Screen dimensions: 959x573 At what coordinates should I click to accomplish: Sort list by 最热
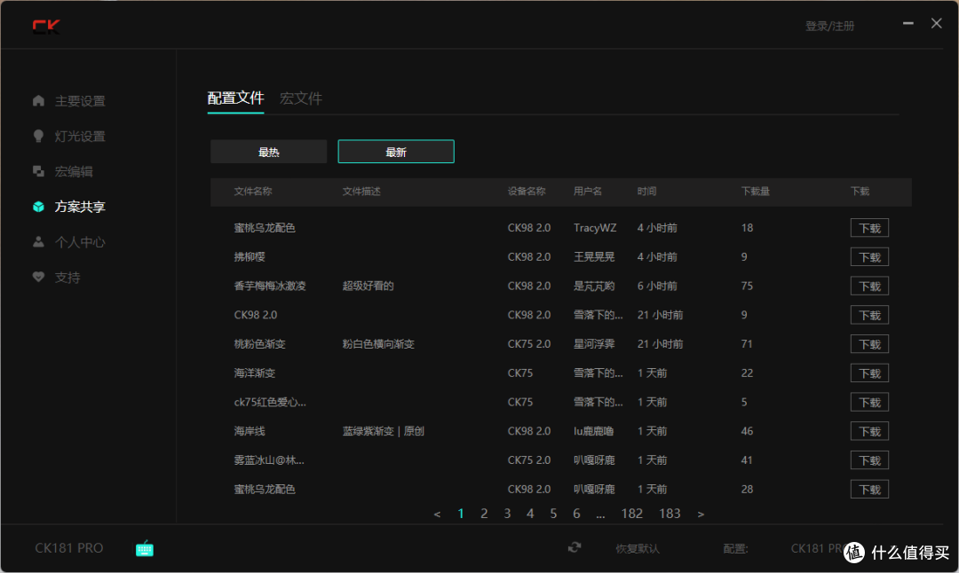click(268, 152)
